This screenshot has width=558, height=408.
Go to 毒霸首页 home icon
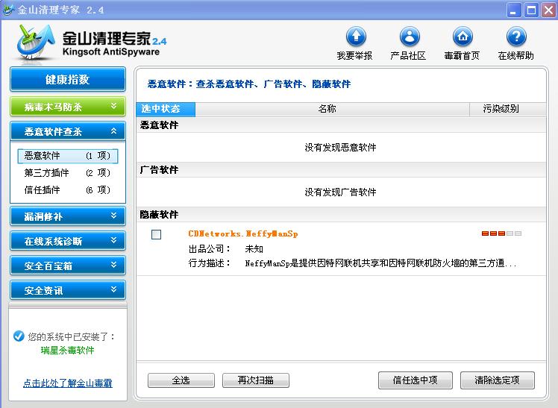tap(463, 37)
